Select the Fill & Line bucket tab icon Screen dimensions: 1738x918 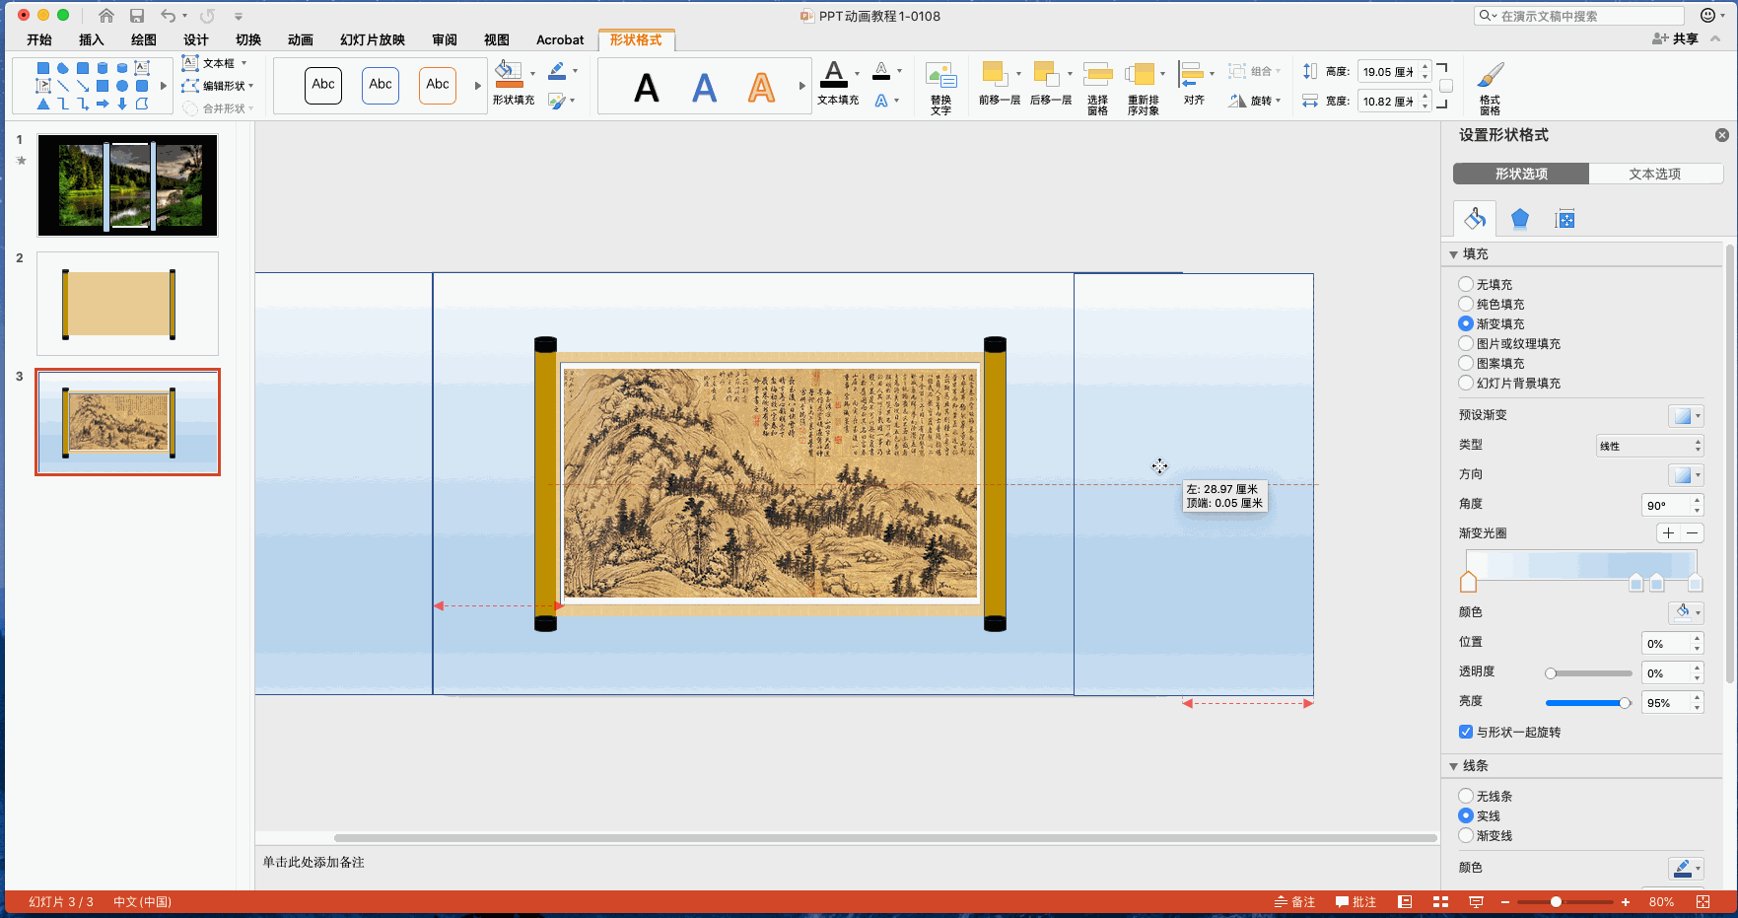tap(1475, 218)
